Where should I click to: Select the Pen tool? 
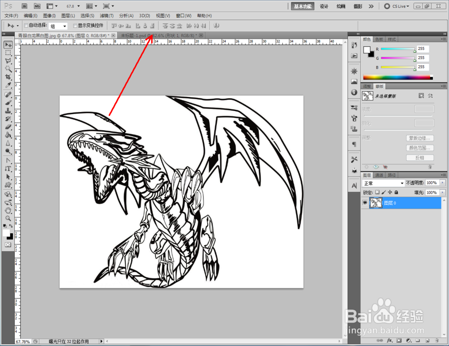click(8, 160)
